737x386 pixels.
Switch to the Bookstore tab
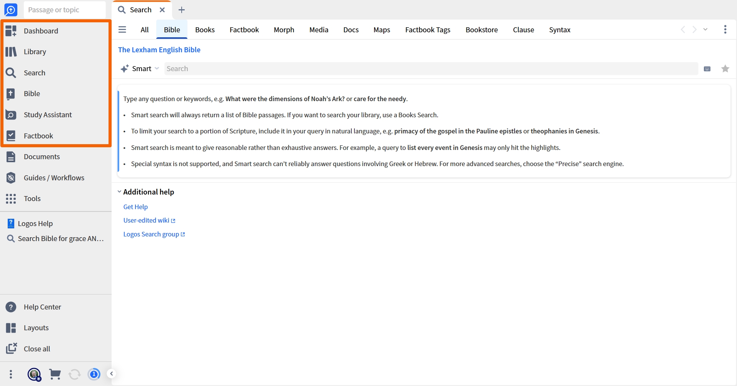(x=482, y=30)
